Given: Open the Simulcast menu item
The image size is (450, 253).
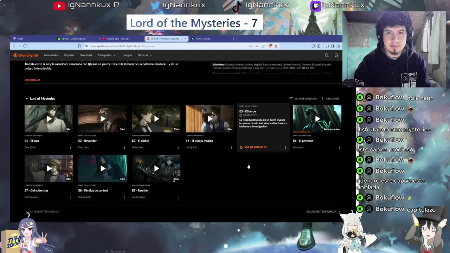Looking at the screenshot, I should (x=86, y=55).
